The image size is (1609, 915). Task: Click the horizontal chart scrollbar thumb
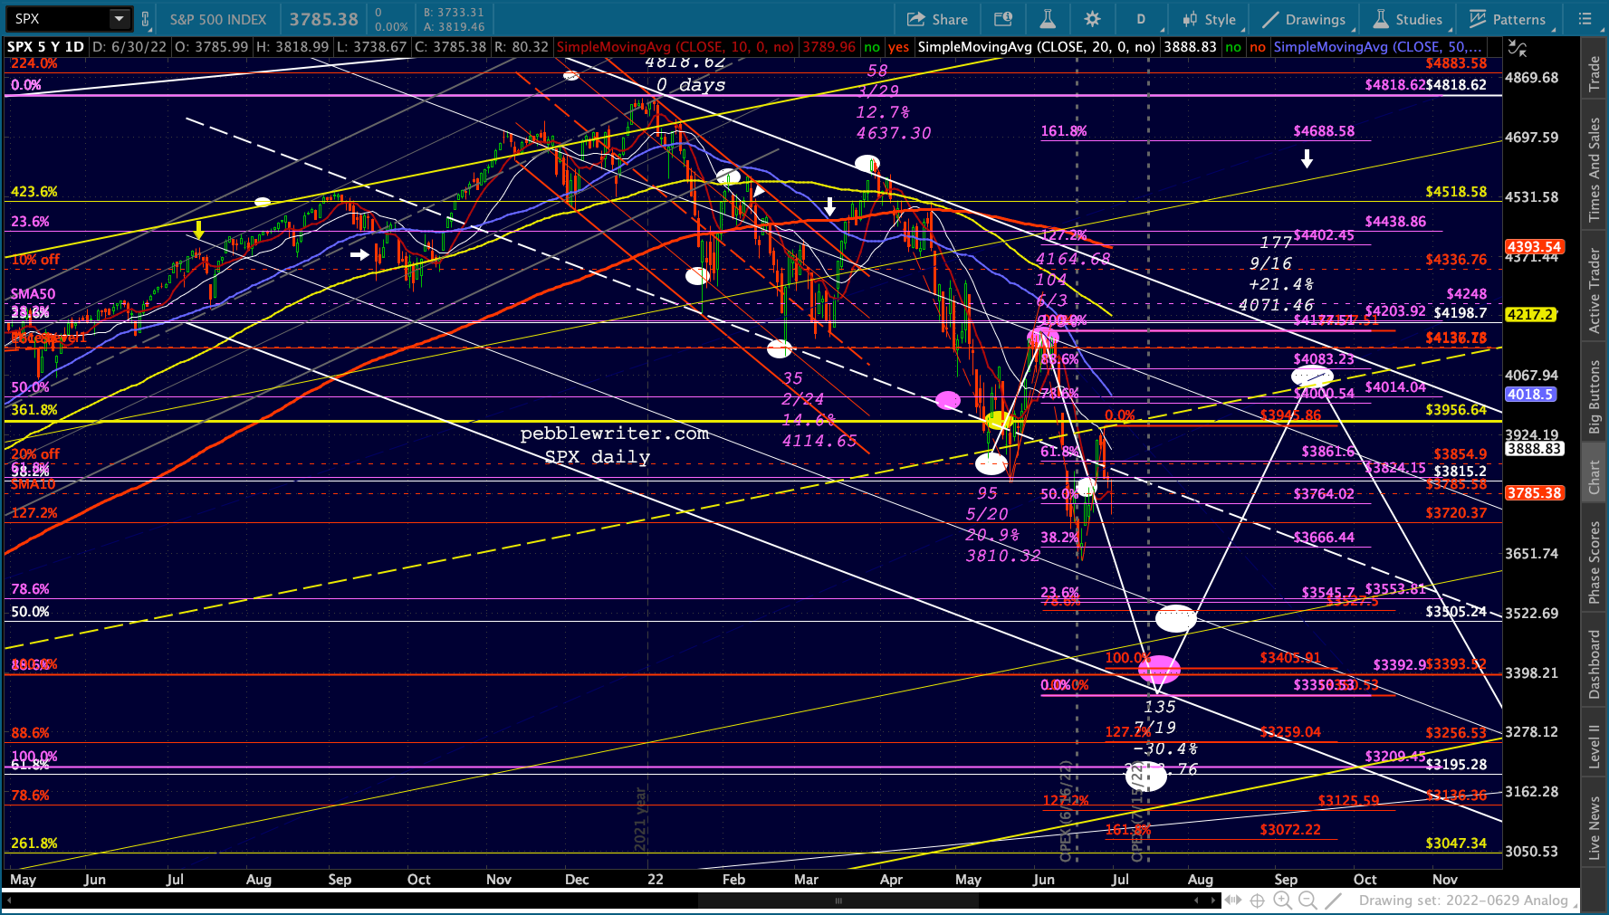[838, 901]
